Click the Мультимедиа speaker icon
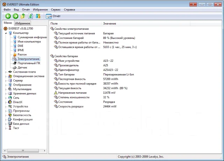The image size is (224, 161). (10, 89)
